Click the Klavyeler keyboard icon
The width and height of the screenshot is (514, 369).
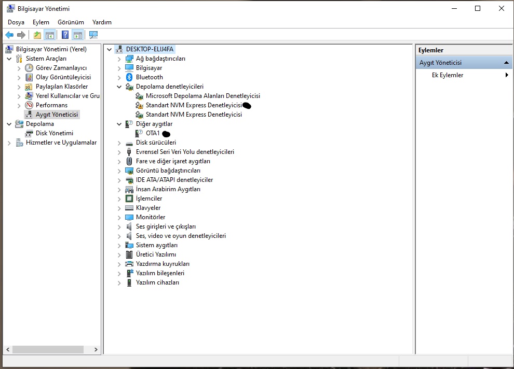(x=129, y=208)
